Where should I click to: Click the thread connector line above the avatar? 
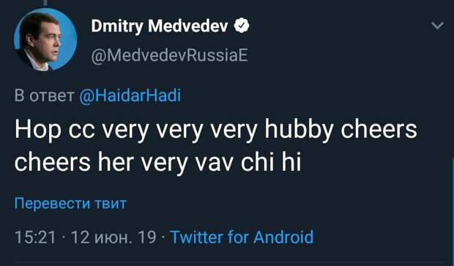(x=45, y=3)
